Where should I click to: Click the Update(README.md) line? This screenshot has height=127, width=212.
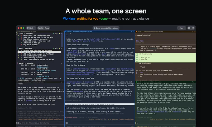point(144,35)
